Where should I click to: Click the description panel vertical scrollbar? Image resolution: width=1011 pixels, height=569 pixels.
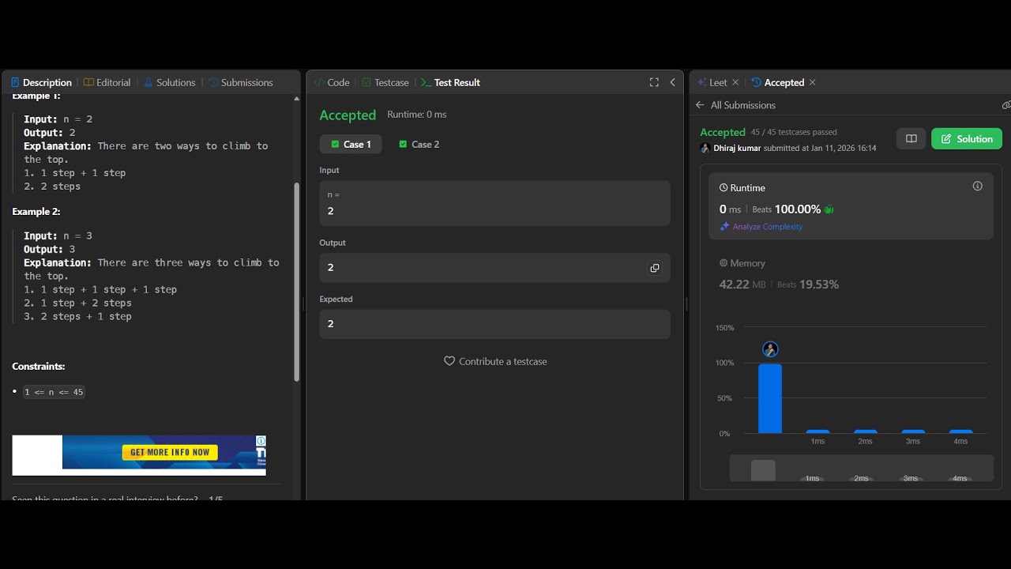[x=297, y=282]
